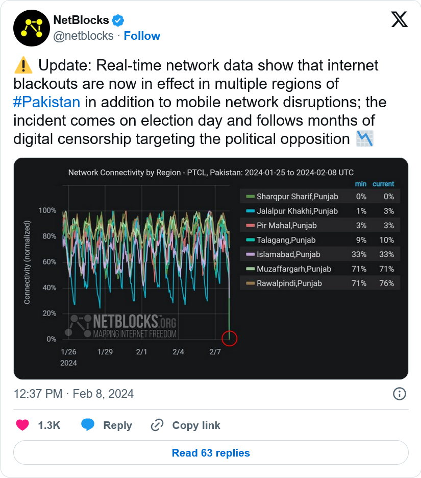Click the blue verified badge
This screenshot has width=421, height=478.
(x=118, y=20)
